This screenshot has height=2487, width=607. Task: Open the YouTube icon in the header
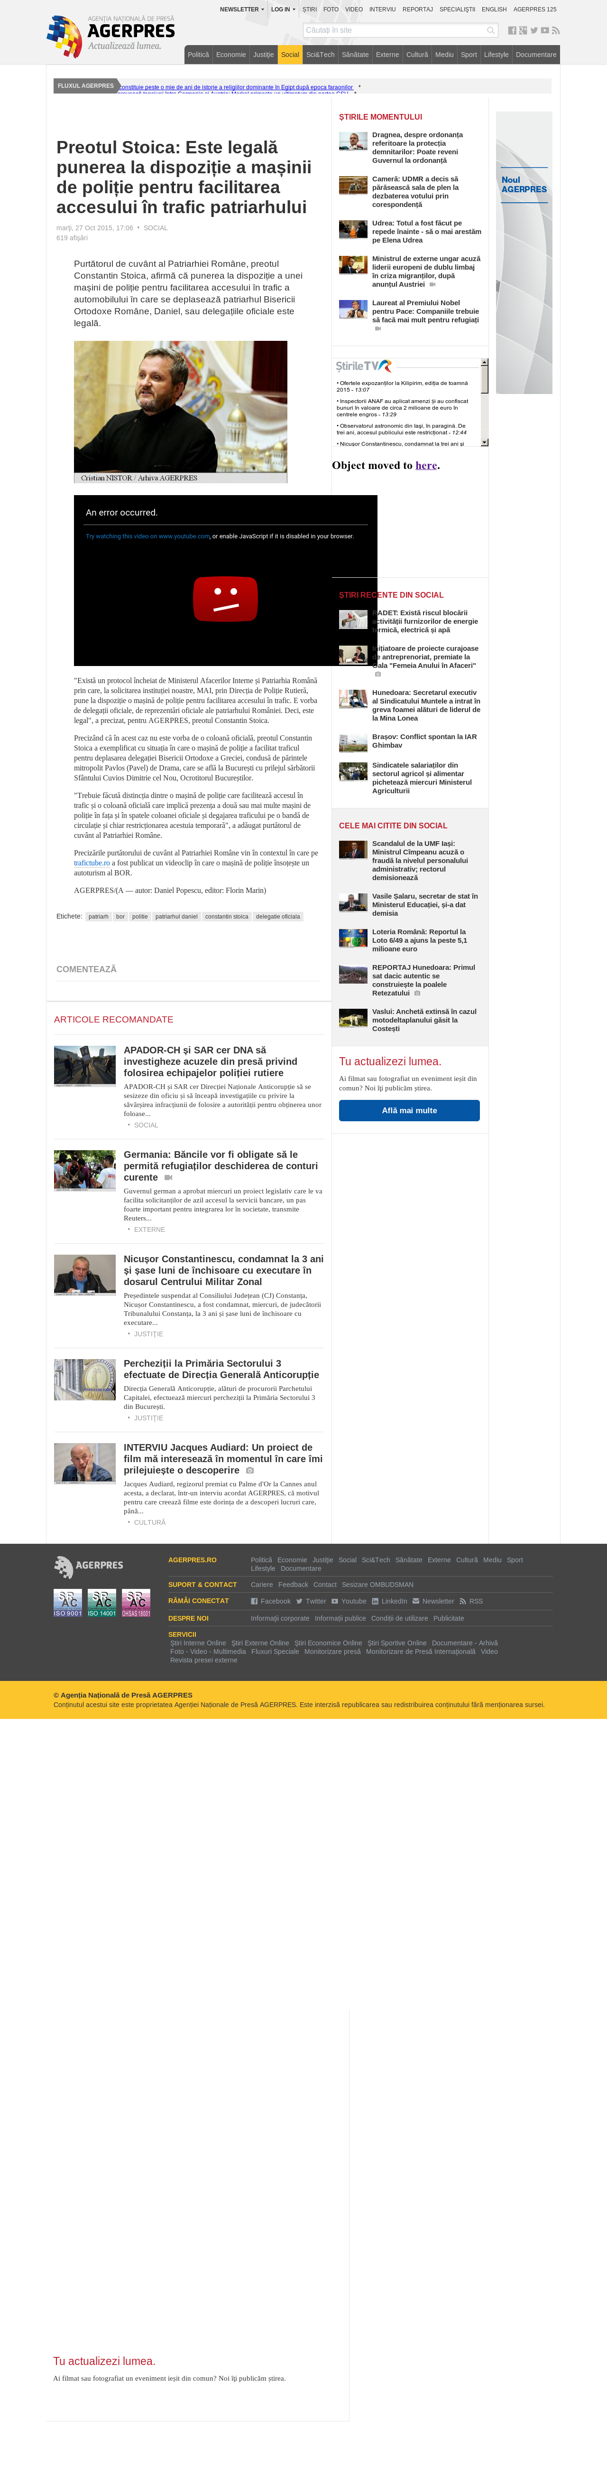pyautogui.click(x=544, y=31)
